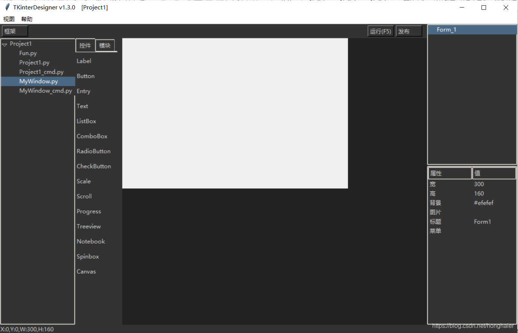
Task: Pick the Entry widget
Action: point(84,91)
